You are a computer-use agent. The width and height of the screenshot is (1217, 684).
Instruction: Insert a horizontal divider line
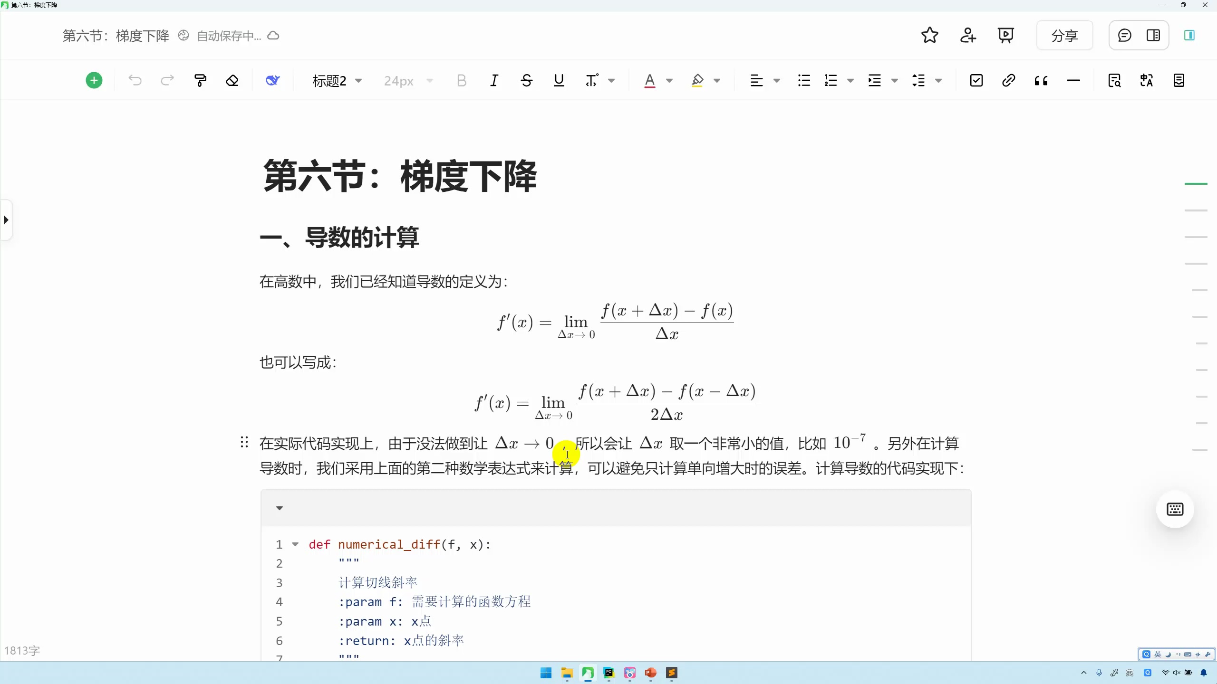(x=1073, y=80)
